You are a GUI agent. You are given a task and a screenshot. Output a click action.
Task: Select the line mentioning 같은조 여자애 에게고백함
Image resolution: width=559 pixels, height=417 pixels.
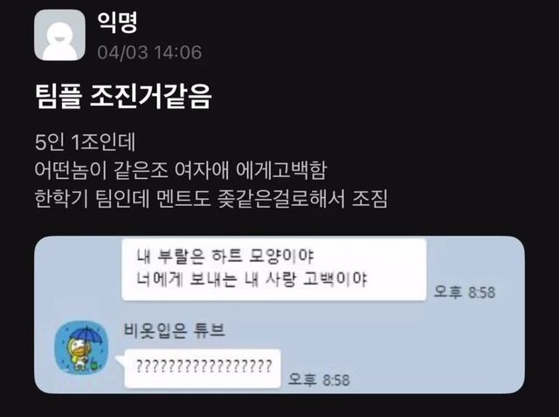point(181,170)
